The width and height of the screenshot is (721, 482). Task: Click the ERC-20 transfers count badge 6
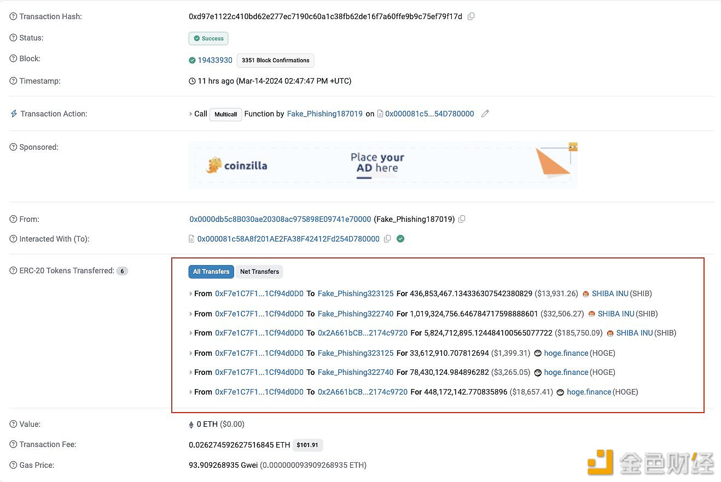coord(122,271)
